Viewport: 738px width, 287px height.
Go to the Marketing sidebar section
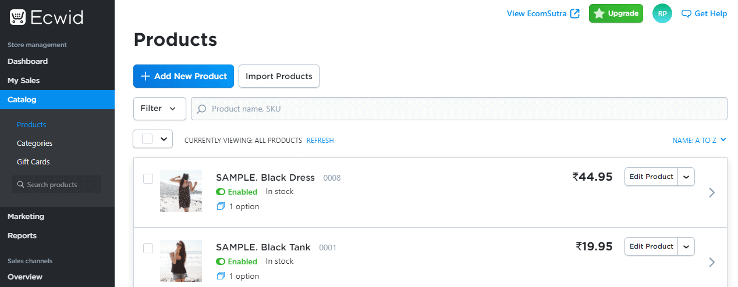(x=26, y=216)
